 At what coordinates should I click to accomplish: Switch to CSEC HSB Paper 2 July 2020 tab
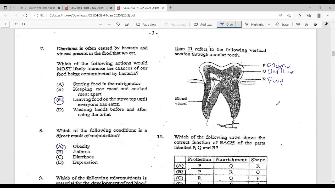88,8
